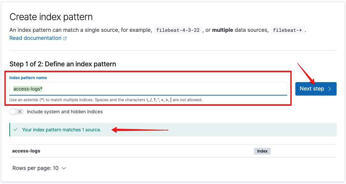Focus the Index pattern name input field

tap(148, 89)
